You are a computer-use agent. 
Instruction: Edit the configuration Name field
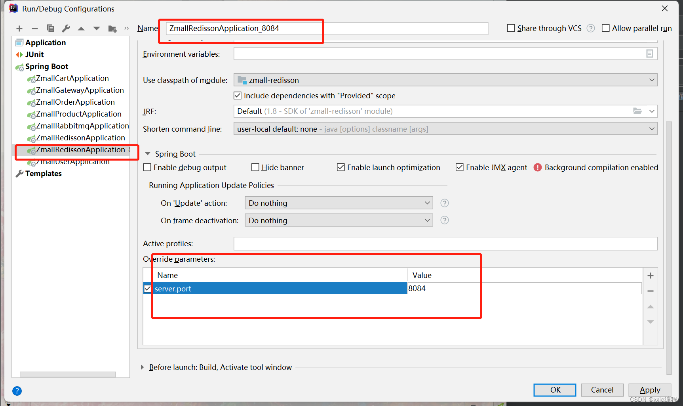pyautogui.click(x=327, y=28)
